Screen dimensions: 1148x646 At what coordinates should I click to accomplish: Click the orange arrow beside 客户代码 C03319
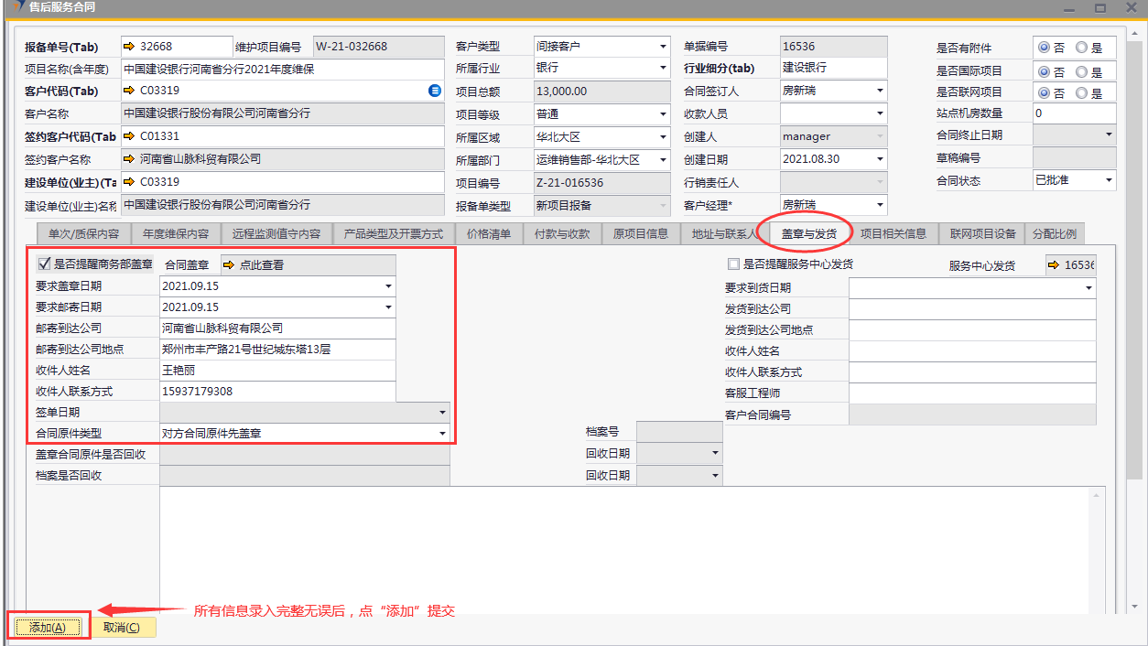coord(129,91)
